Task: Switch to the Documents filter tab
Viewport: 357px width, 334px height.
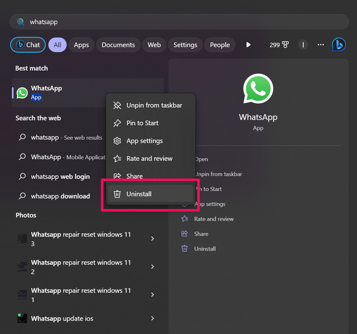Action: [118, 45]
